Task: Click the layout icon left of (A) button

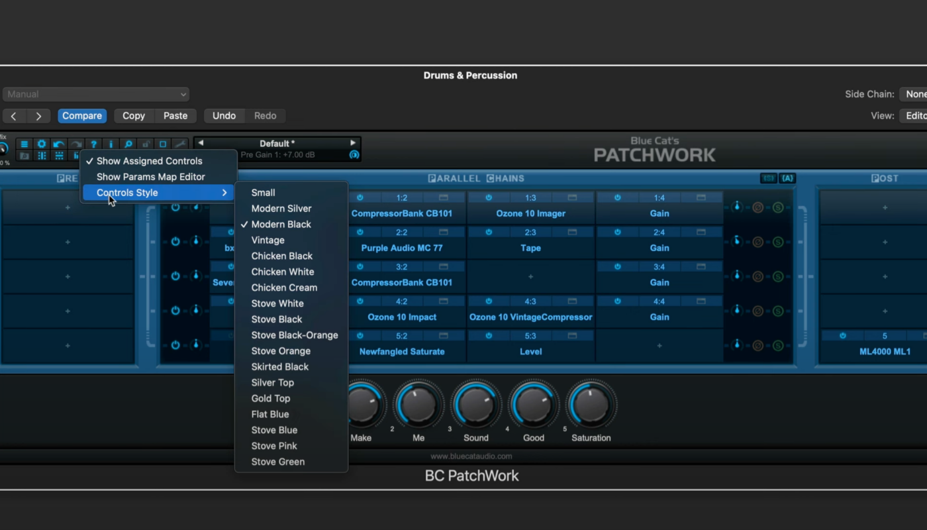Action: tap(769, 178)
